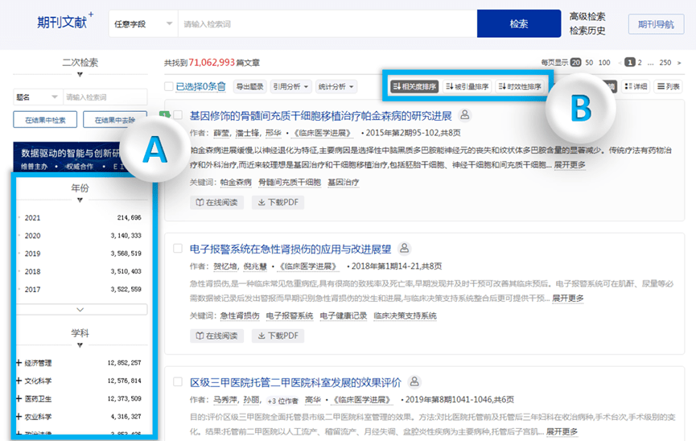Click keyword 电子健康记录
The height and width of the screenshot is (441, 696).
tap(343, 315)
